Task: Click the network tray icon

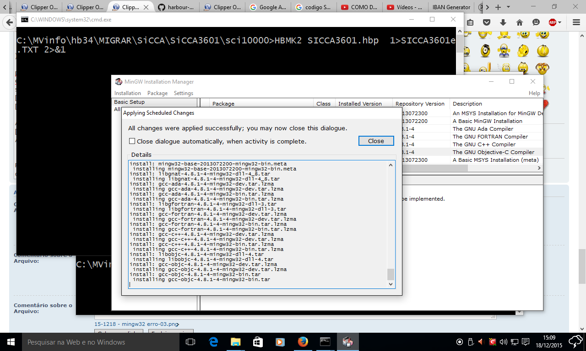Action: pos(515,342)
